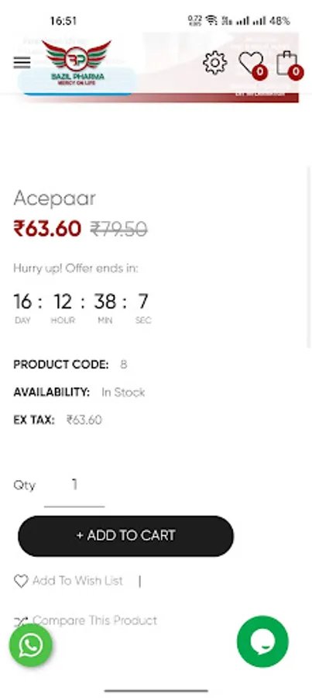Open wishlist heart icon in header
Image resolution: width=312 pixels, height=698 pixels.
(x=252, y=65)
